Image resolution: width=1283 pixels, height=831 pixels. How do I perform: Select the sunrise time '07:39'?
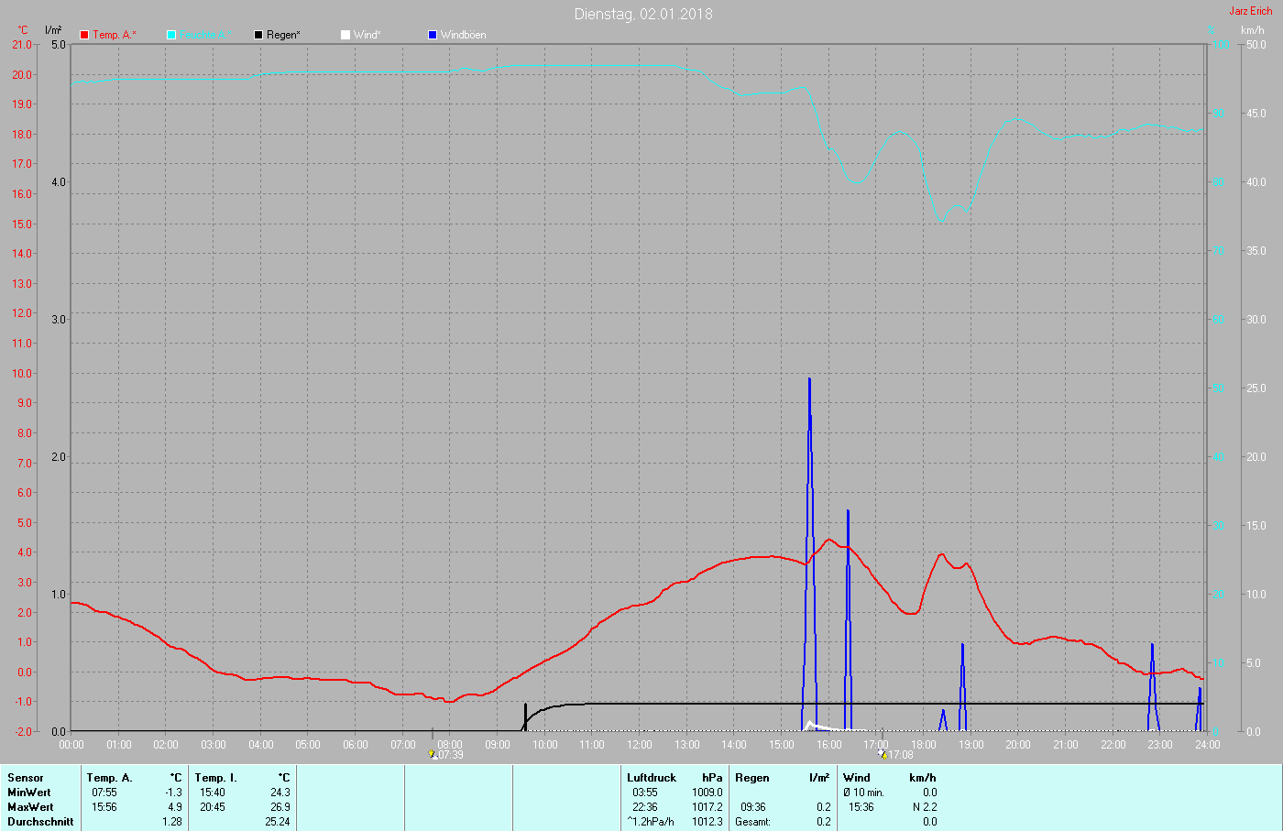tap(451, 755)
